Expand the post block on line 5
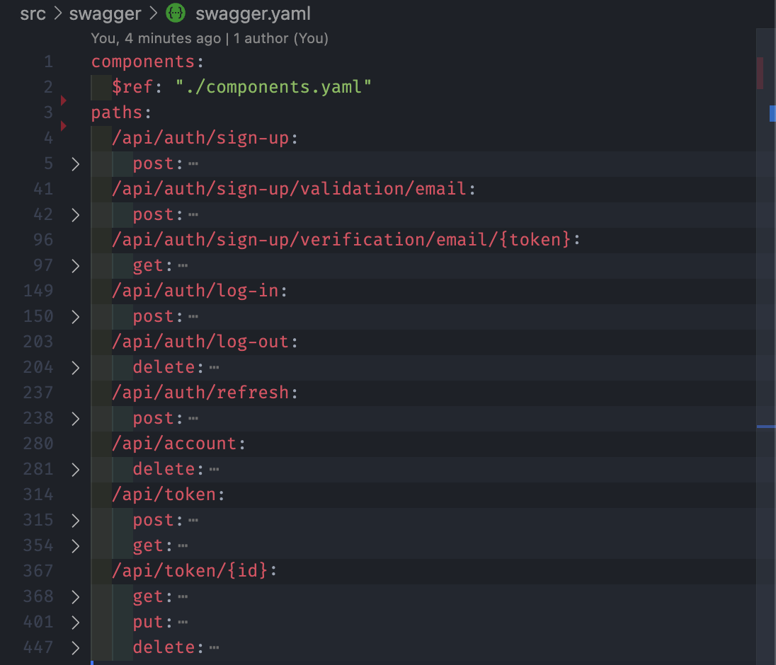Image resolution: width=776 pixels, height=665 pixels. [x=75, y=164]
